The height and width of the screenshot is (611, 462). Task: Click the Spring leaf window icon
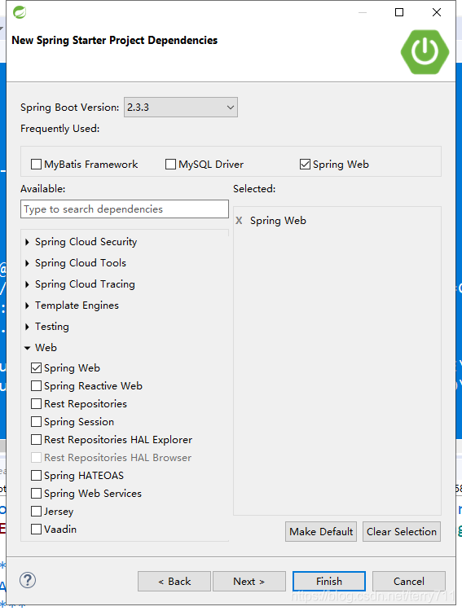pos(20,12)
